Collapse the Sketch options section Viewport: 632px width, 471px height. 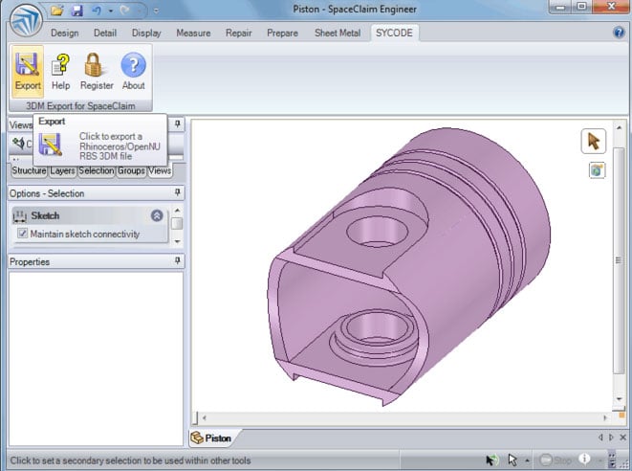[x=157, y=216]
